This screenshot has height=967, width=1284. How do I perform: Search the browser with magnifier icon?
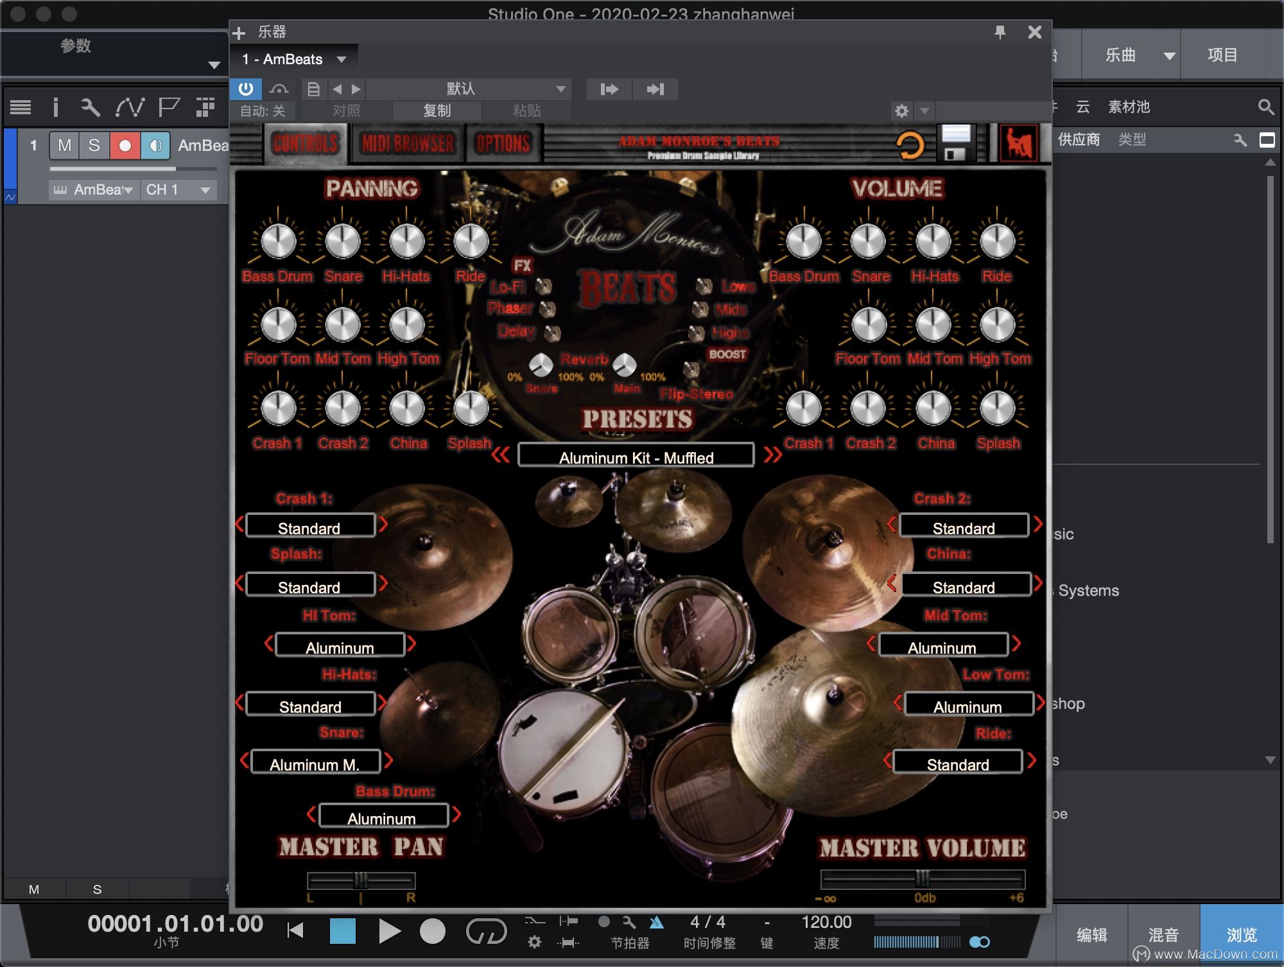[x=1265, y=107]
